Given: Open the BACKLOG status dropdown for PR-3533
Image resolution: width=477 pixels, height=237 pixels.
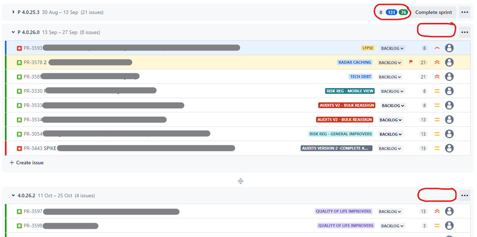Looking at the screenshot, I should click(393, 106).
